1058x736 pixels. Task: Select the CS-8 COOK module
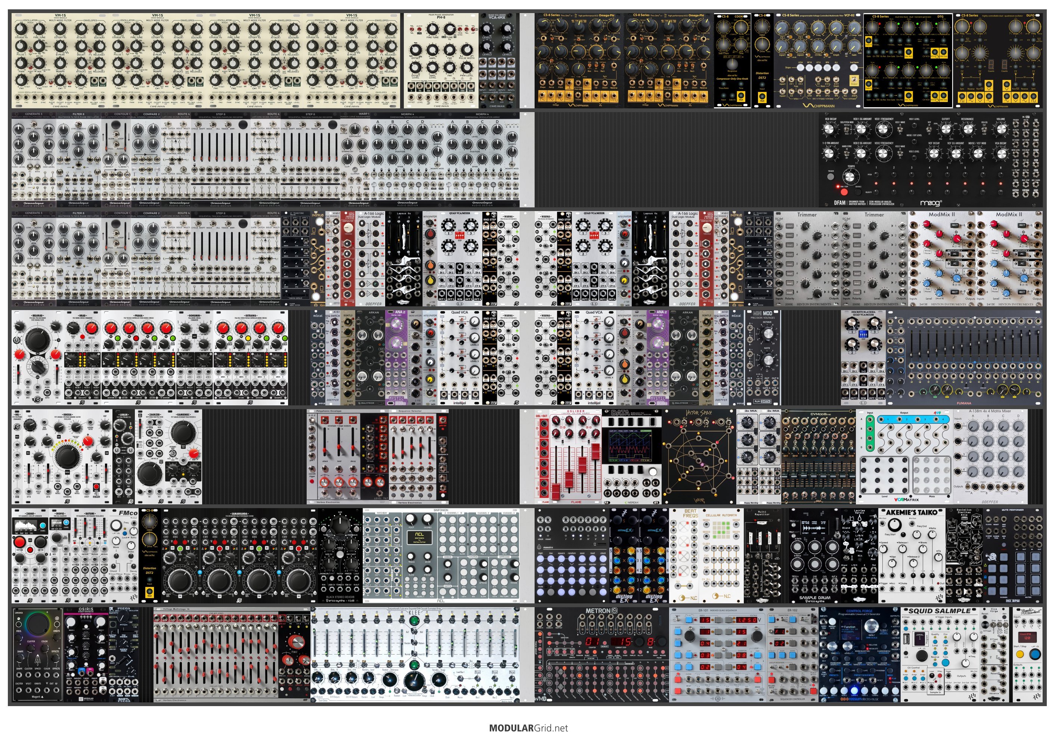coord(732,61)
